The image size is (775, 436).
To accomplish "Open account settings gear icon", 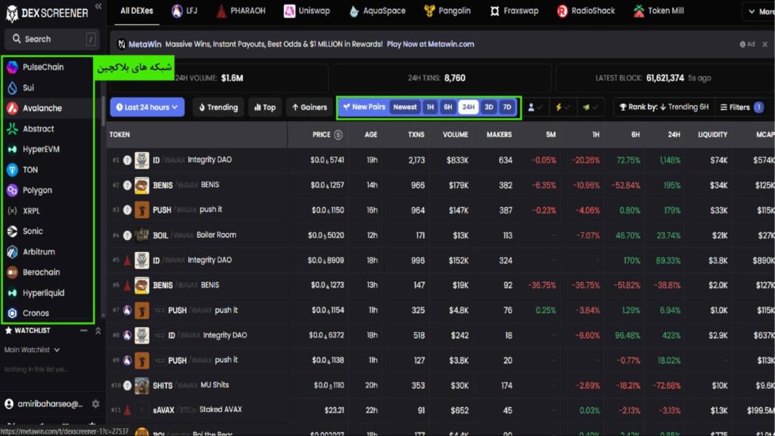I will 95,404.
